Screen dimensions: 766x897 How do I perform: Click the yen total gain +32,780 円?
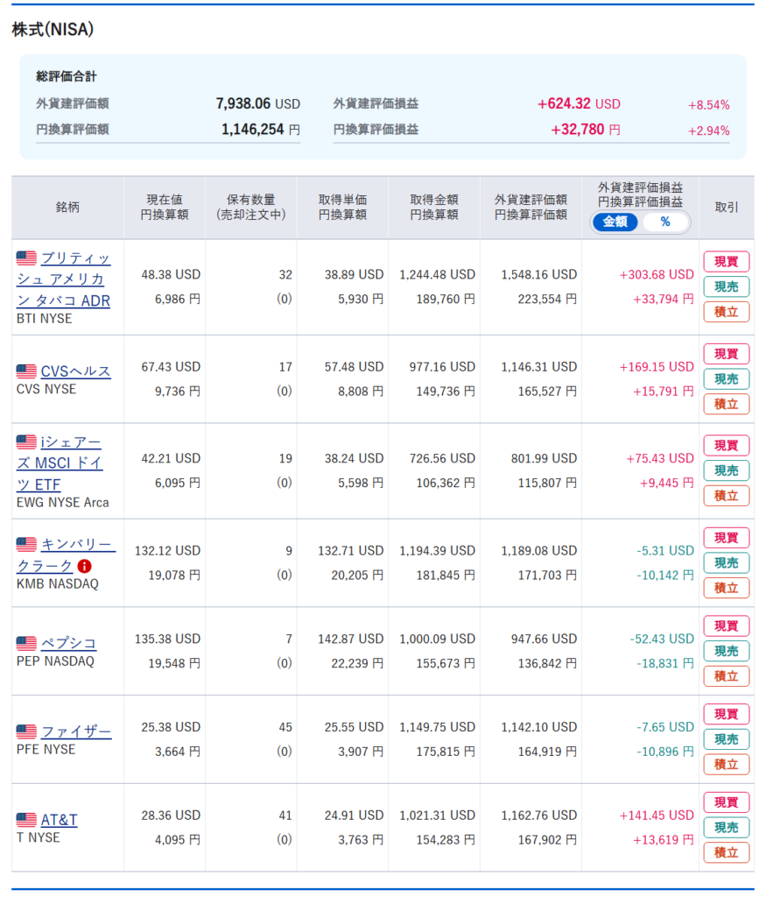586,130
